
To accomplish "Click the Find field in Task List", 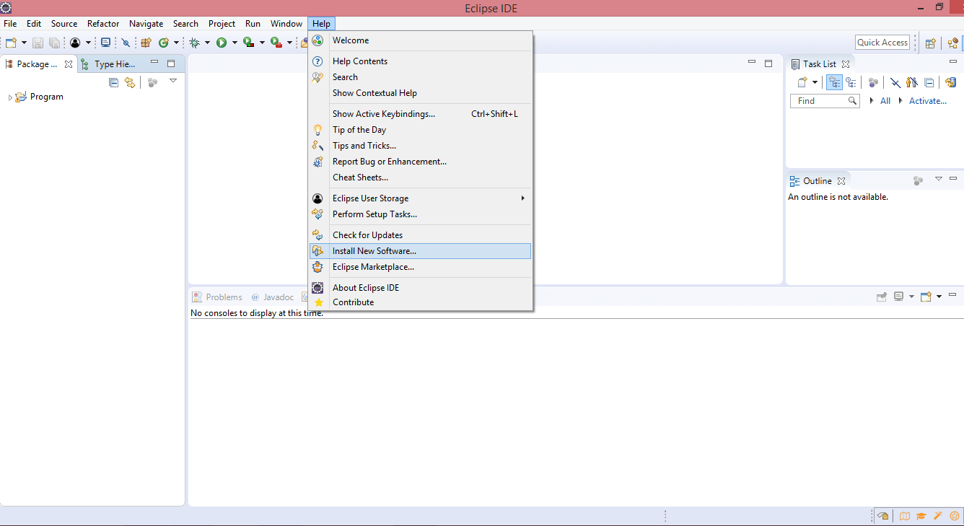I will [825, 101].
